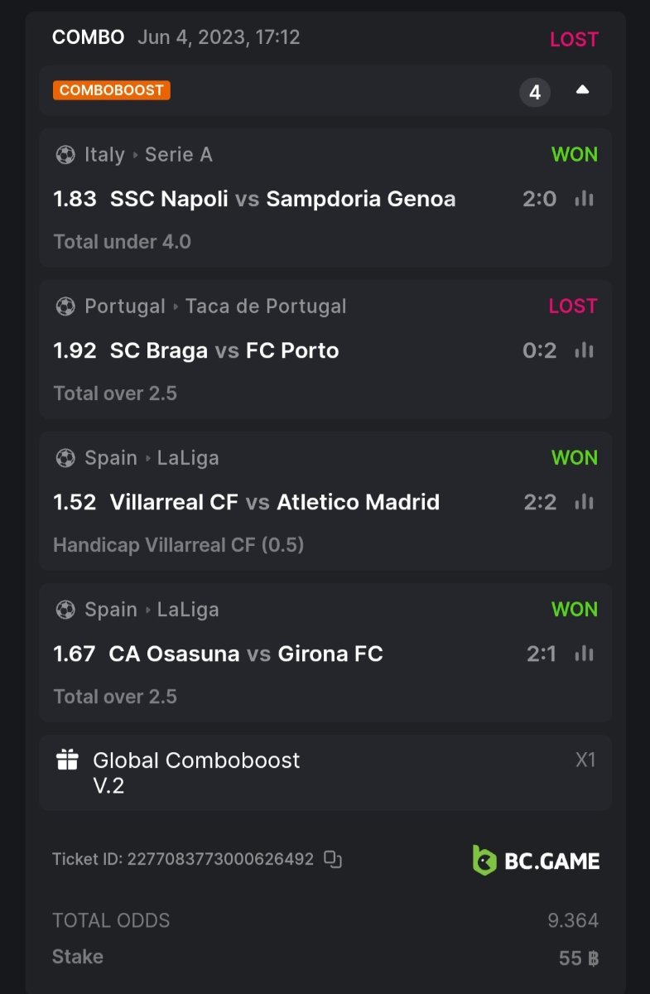Click the selections count badge showing 4
Screen dimensions: 650x994
(535, 92)
